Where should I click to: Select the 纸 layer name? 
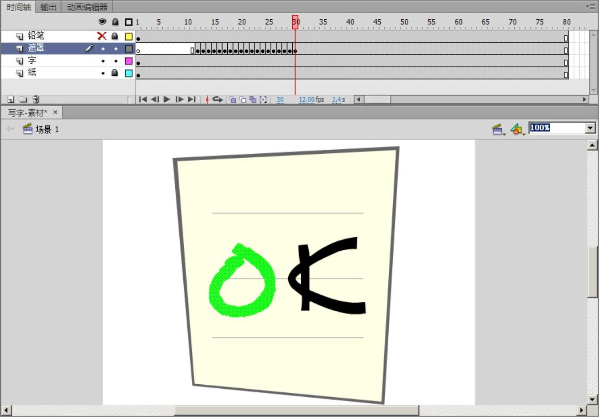coord(32,72)
